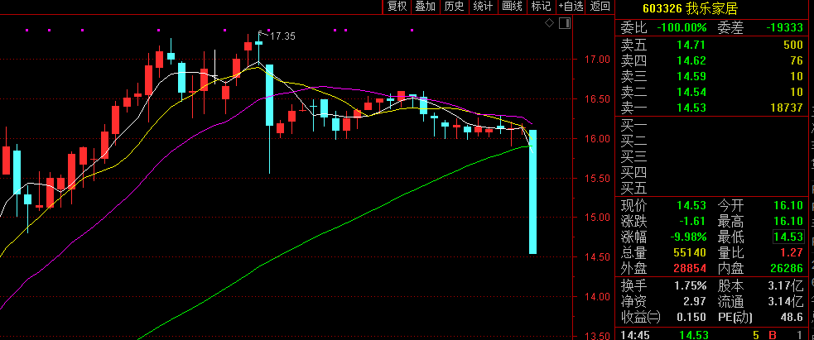This screenshot has width=814, height=340.
Task: Click the first magenta dot marker at top-left
Action: pos(26,30)
